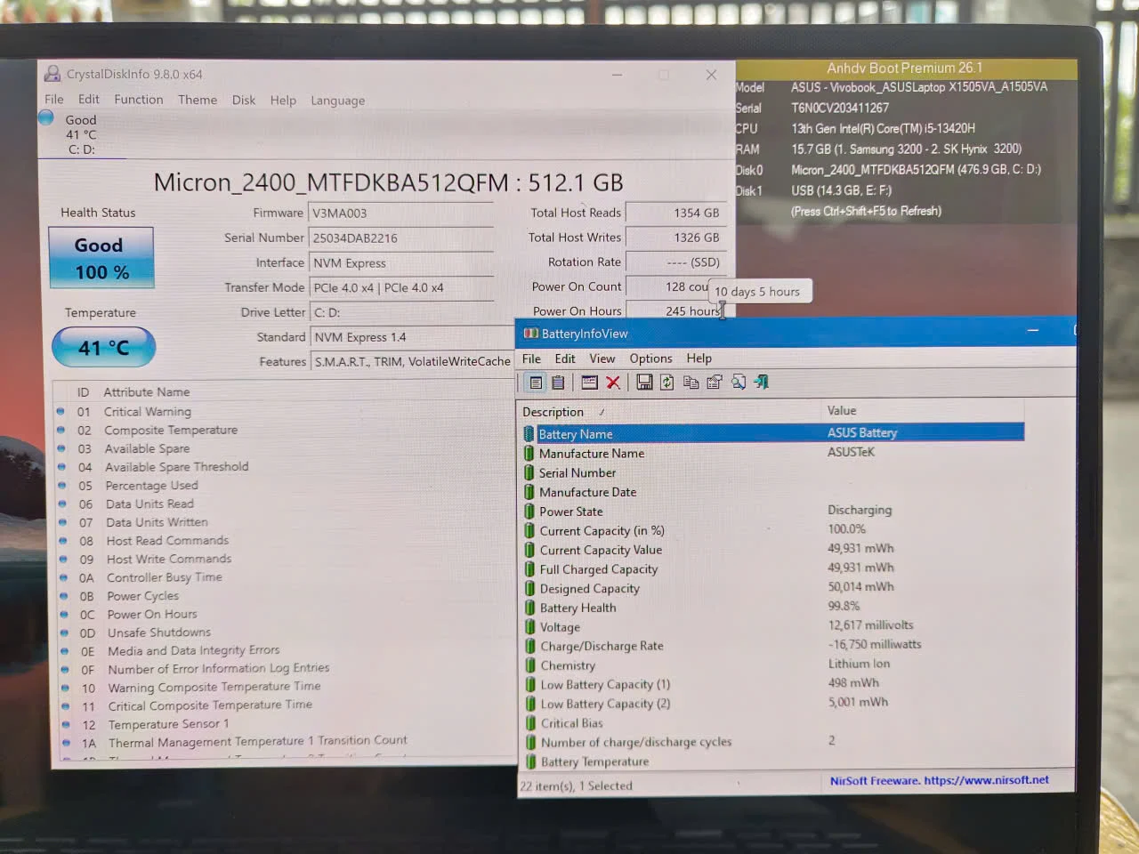
Task: Open the Function menu
Action: (139, 100)
